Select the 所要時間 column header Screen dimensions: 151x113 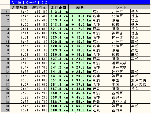[x=20, y=7]
